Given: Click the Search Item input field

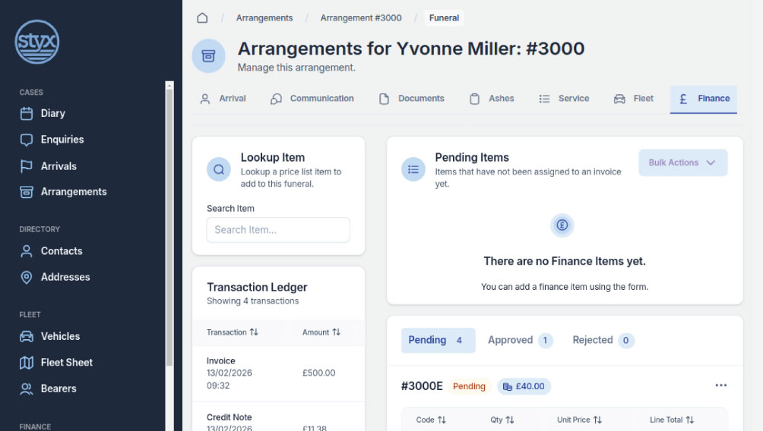Looking at the screenshot, I should pyautogui.click(x=278, y=230).
